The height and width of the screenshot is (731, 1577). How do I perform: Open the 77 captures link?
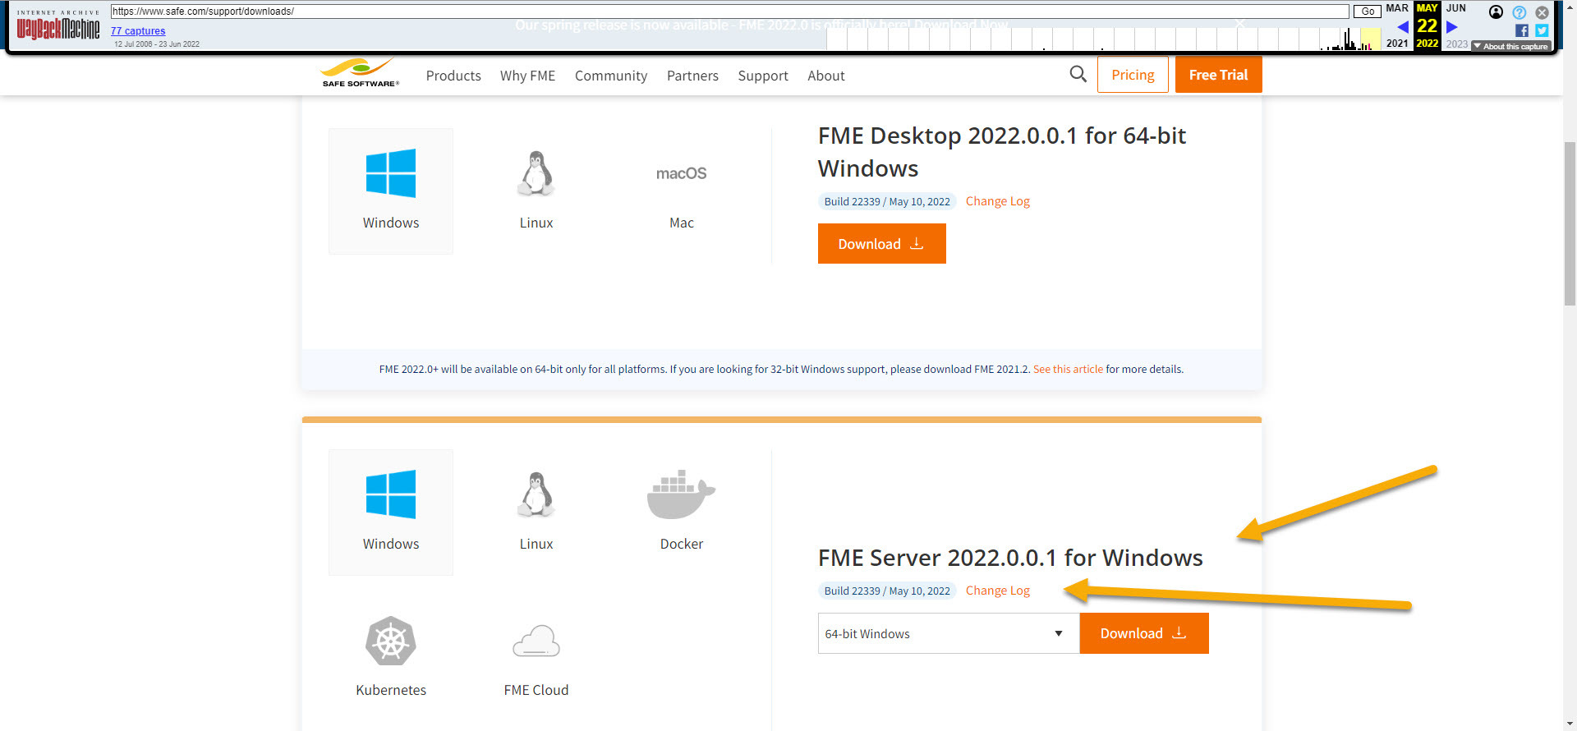[138, 31]
